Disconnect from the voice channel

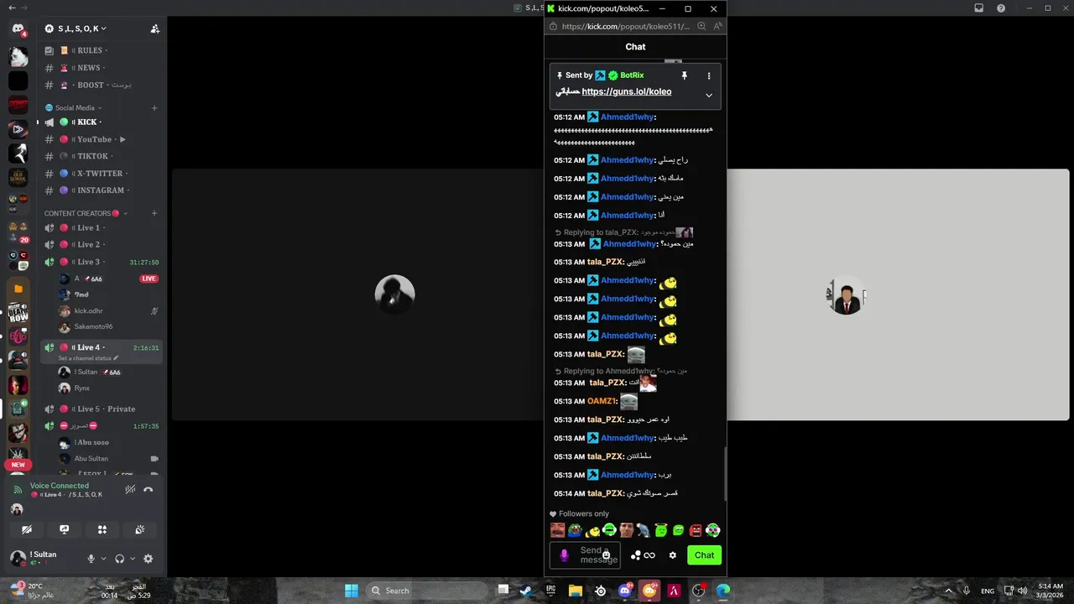[149, 489]
